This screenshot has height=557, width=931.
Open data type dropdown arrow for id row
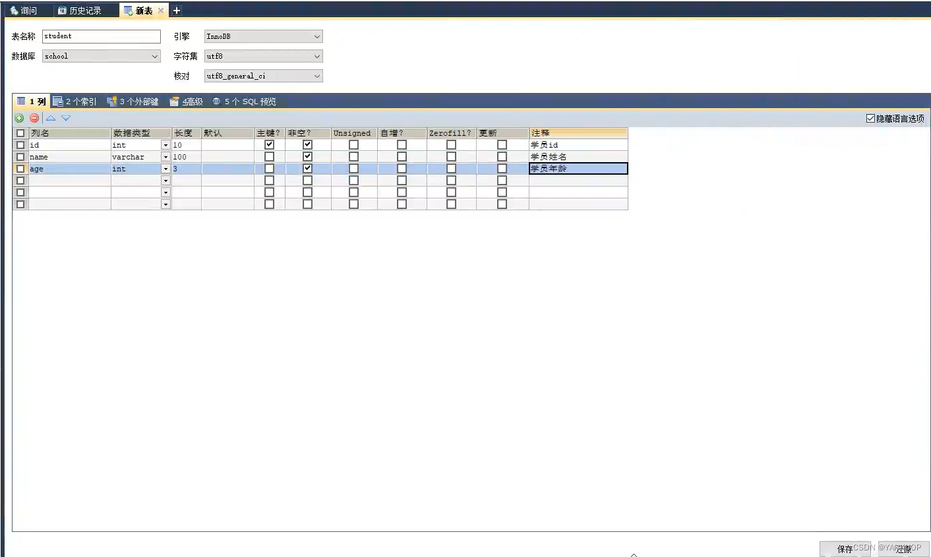[165, 145]
